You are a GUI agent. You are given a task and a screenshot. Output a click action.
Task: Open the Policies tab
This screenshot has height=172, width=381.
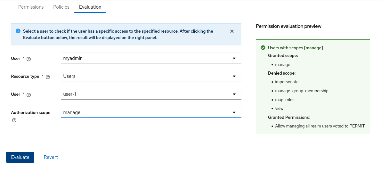point(61,7)
